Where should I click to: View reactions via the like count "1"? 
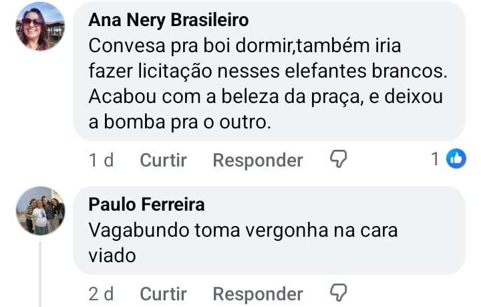(435, 160)
